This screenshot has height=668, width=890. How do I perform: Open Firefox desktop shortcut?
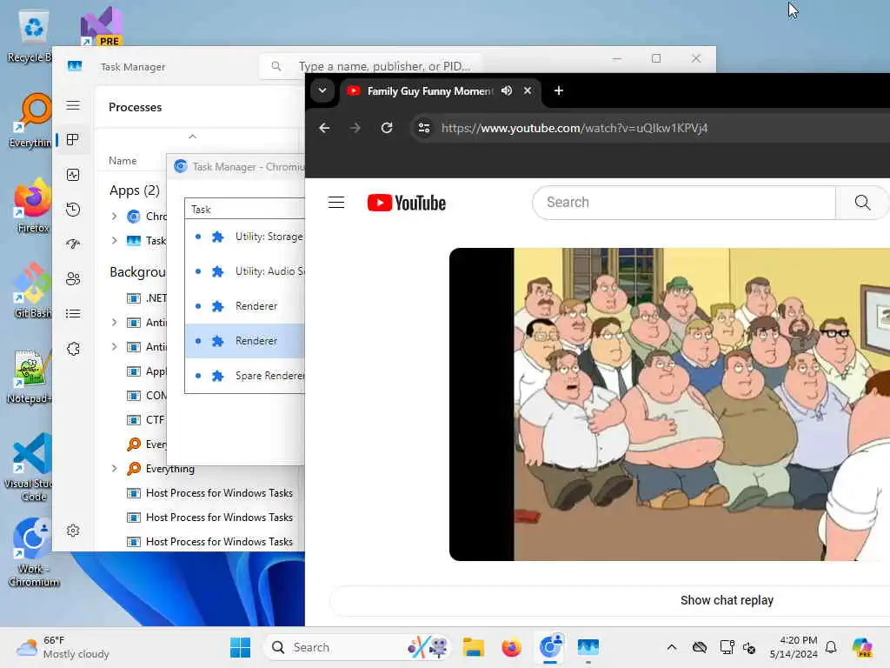pyautogui.click(x=33, y=205)
